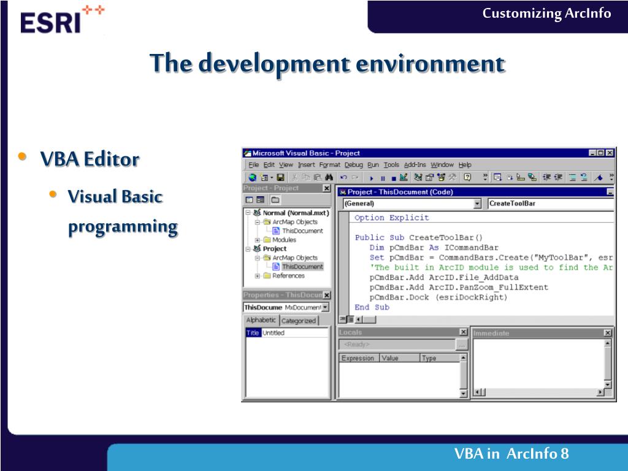Show more Standard toolbar buttons via chevron
The width and height of the screenshot is (628, 471).
(x=485, y=177)
